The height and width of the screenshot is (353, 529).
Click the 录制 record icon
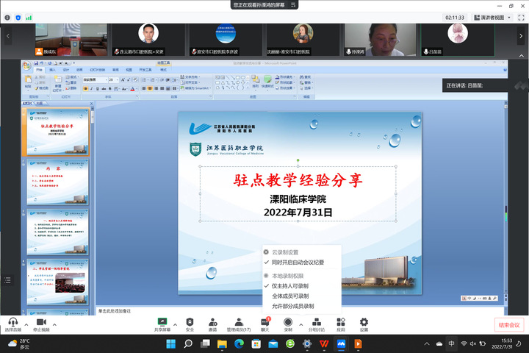[288, 322]
